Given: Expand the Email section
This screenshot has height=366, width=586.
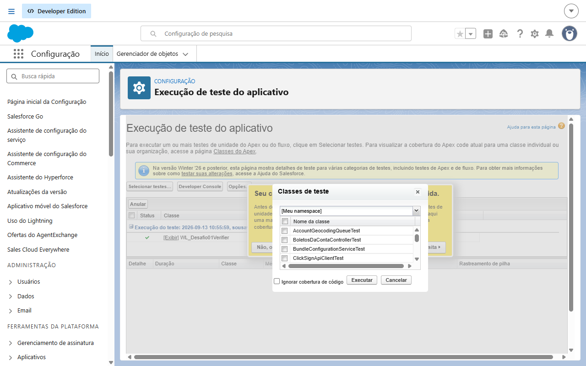Looking at the screenshot, I should [x=11, y=311].
